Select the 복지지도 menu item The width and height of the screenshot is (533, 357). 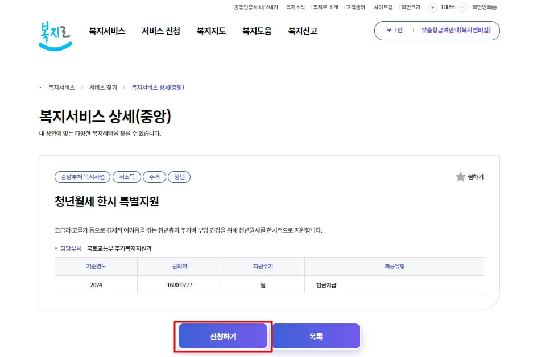[x=210, y=32]
